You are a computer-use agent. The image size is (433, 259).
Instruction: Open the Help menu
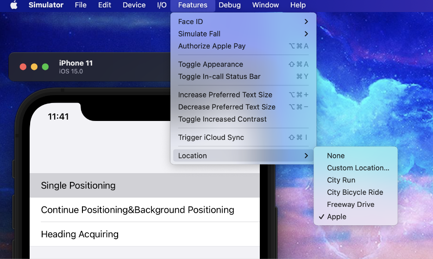(298, 5)
